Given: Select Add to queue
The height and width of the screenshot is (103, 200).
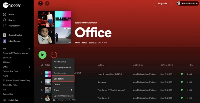Looking at the screenshot, I should [x=63, y=62].
